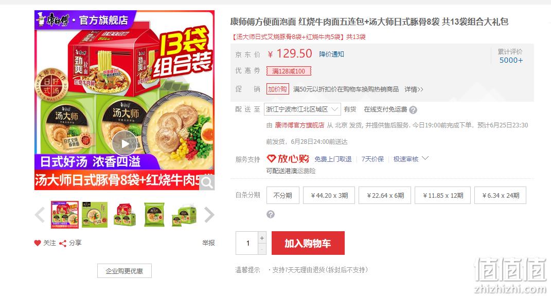Click the magnifier zoom icon on product image
This screenshot has width=551, height=298.
[x=207, y=182]
